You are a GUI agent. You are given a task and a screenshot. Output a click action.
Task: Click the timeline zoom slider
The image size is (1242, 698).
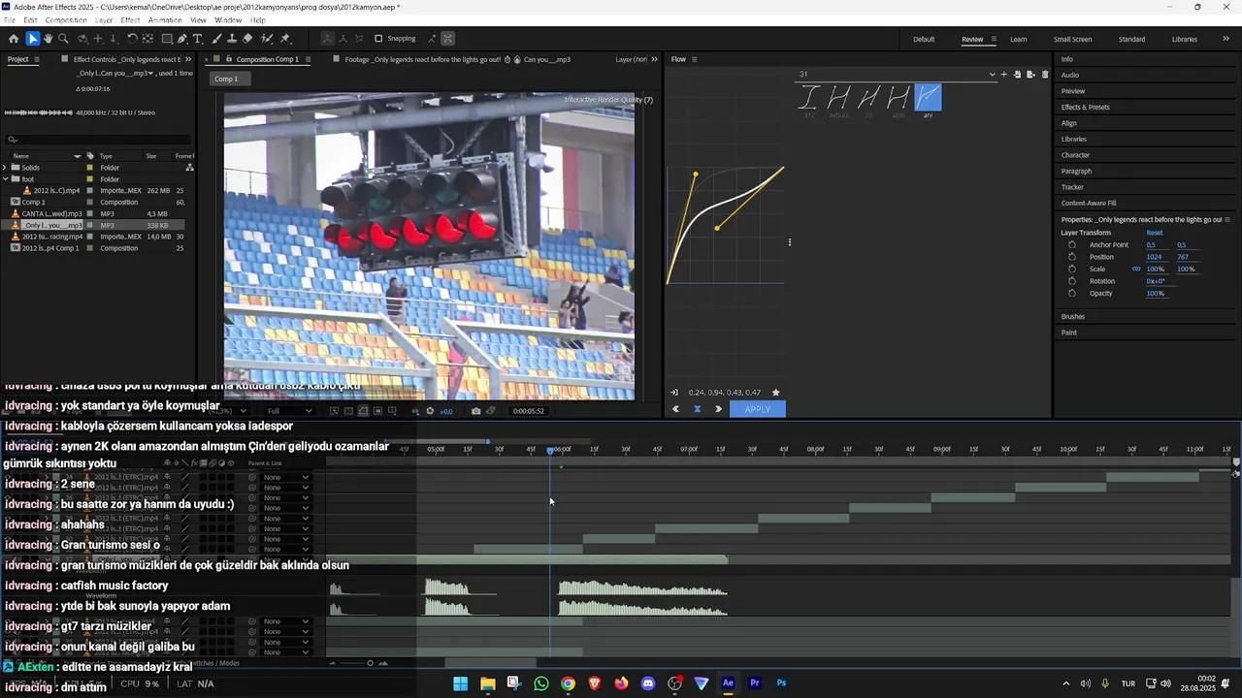(x=370, y=663)
